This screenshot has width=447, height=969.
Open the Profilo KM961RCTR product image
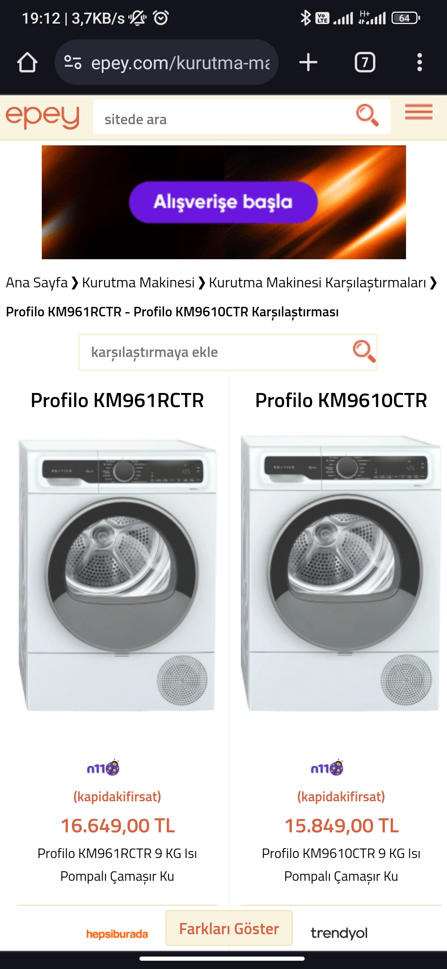pos(117,576)
